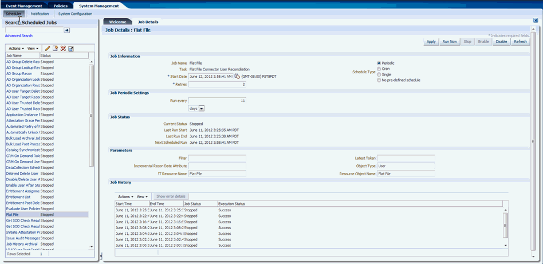This screenshot has width=543, height=264.
Task: Select the Delayed Delete User job row
Action: pyautogui.click(x=47, y=173)
